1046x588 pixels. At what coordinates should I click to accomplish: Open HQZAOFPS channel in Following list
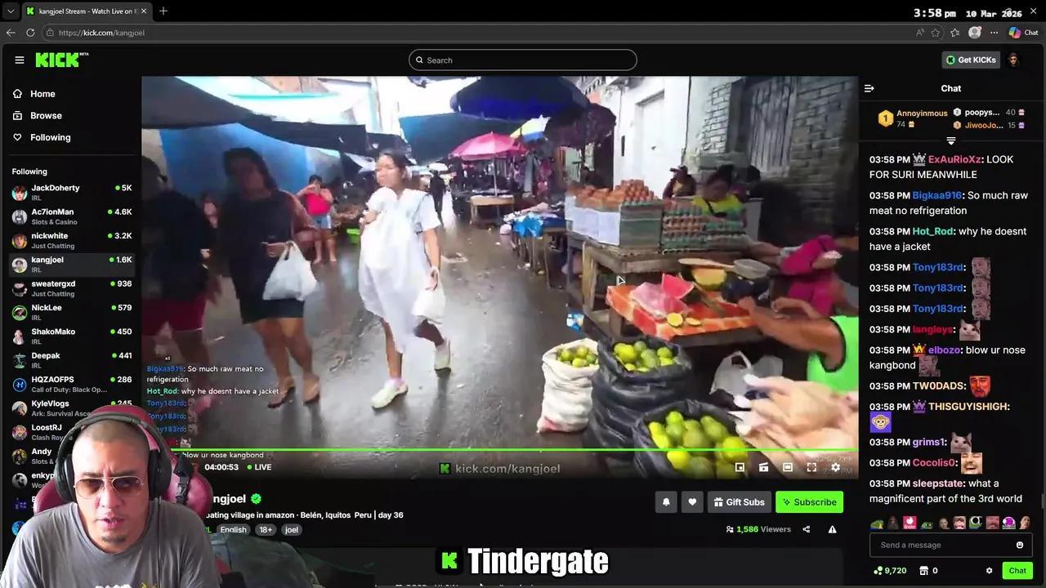(x=70, y=384)
